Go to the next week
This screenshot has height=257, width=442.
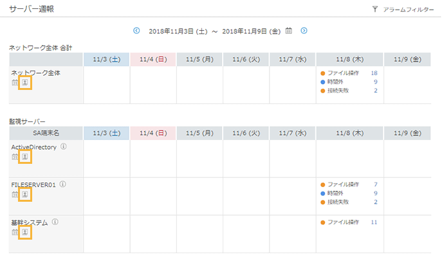304,30
